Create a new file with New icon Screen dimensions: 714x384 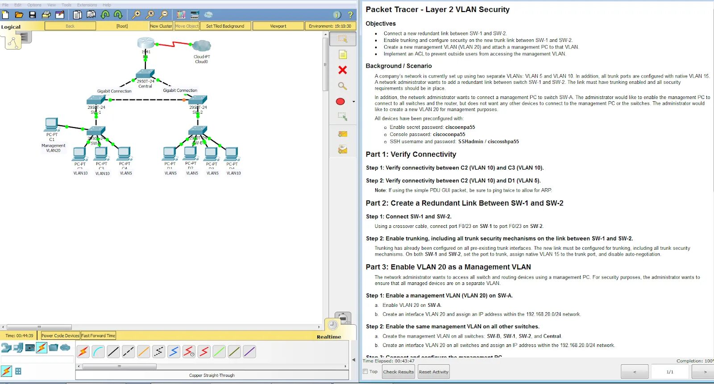click(5, 15)
